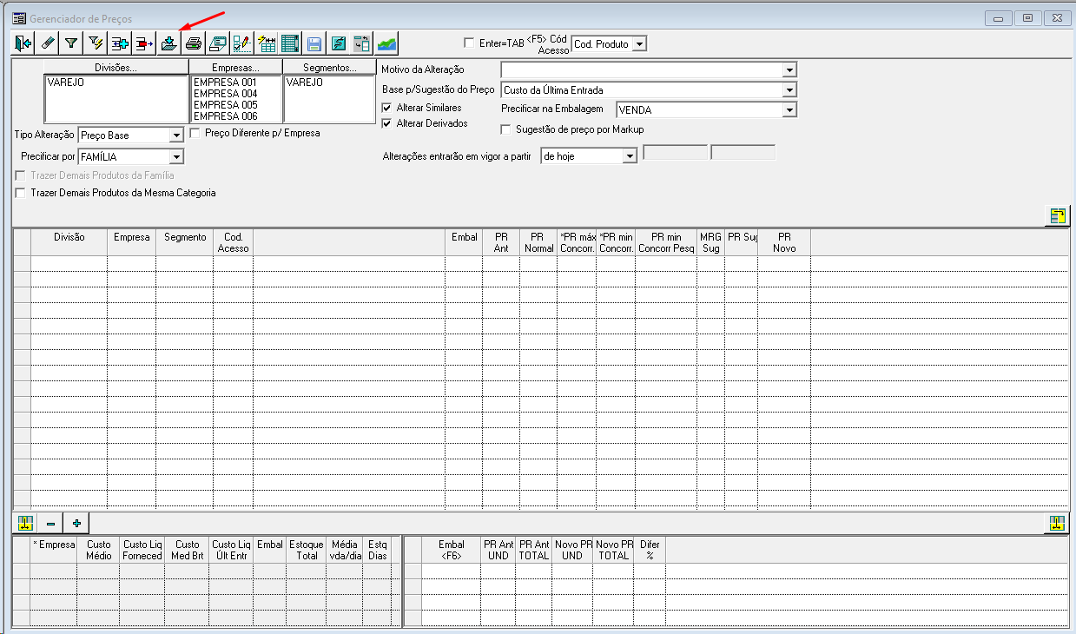The height and width of the screenshot is (634, 1076).
Task: Click the Custo Médio column header
Action: 98,550
